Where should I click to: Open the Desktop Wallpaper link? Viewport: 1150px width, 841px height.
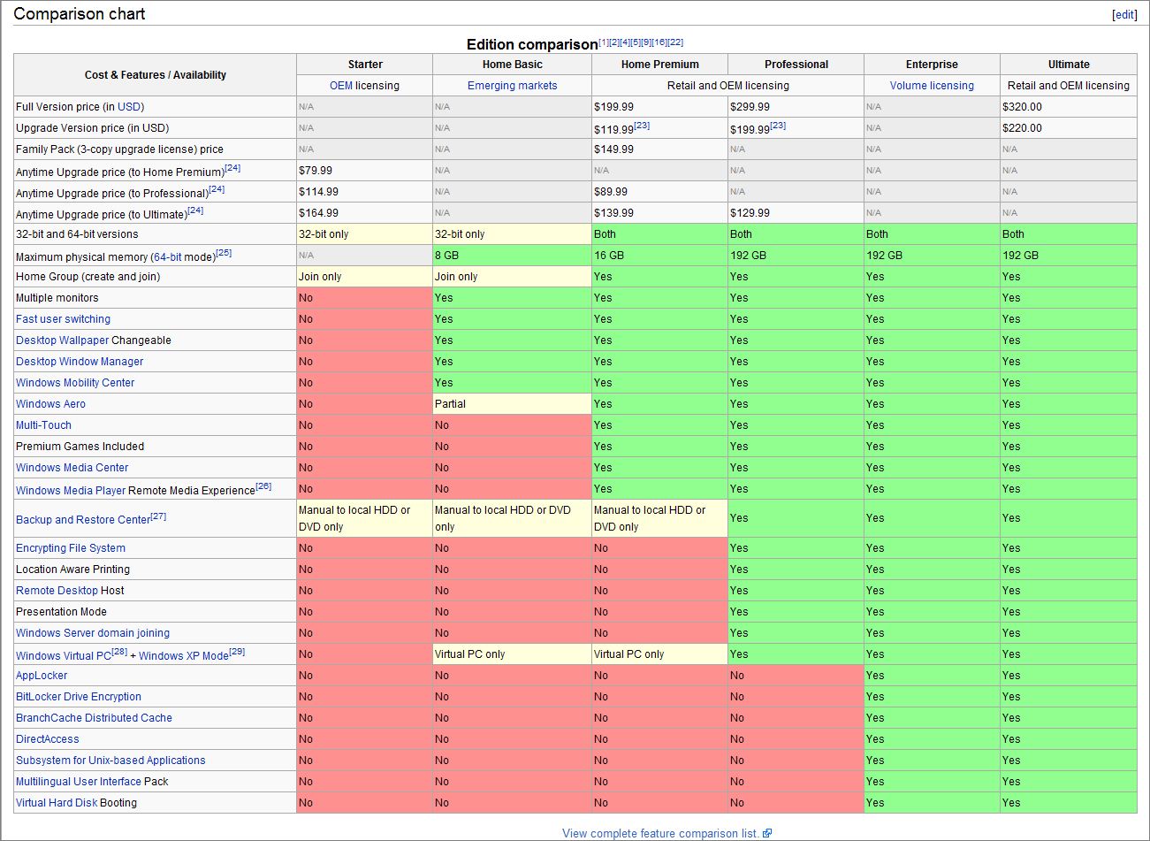pyautogui.click(x=62, y=340)
